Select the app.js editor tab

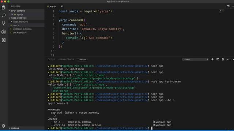pyautogui.click(x=53, y=6)
